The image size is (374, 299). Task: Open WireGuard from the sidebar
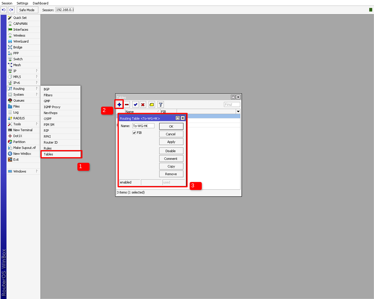tap(21, 41)
